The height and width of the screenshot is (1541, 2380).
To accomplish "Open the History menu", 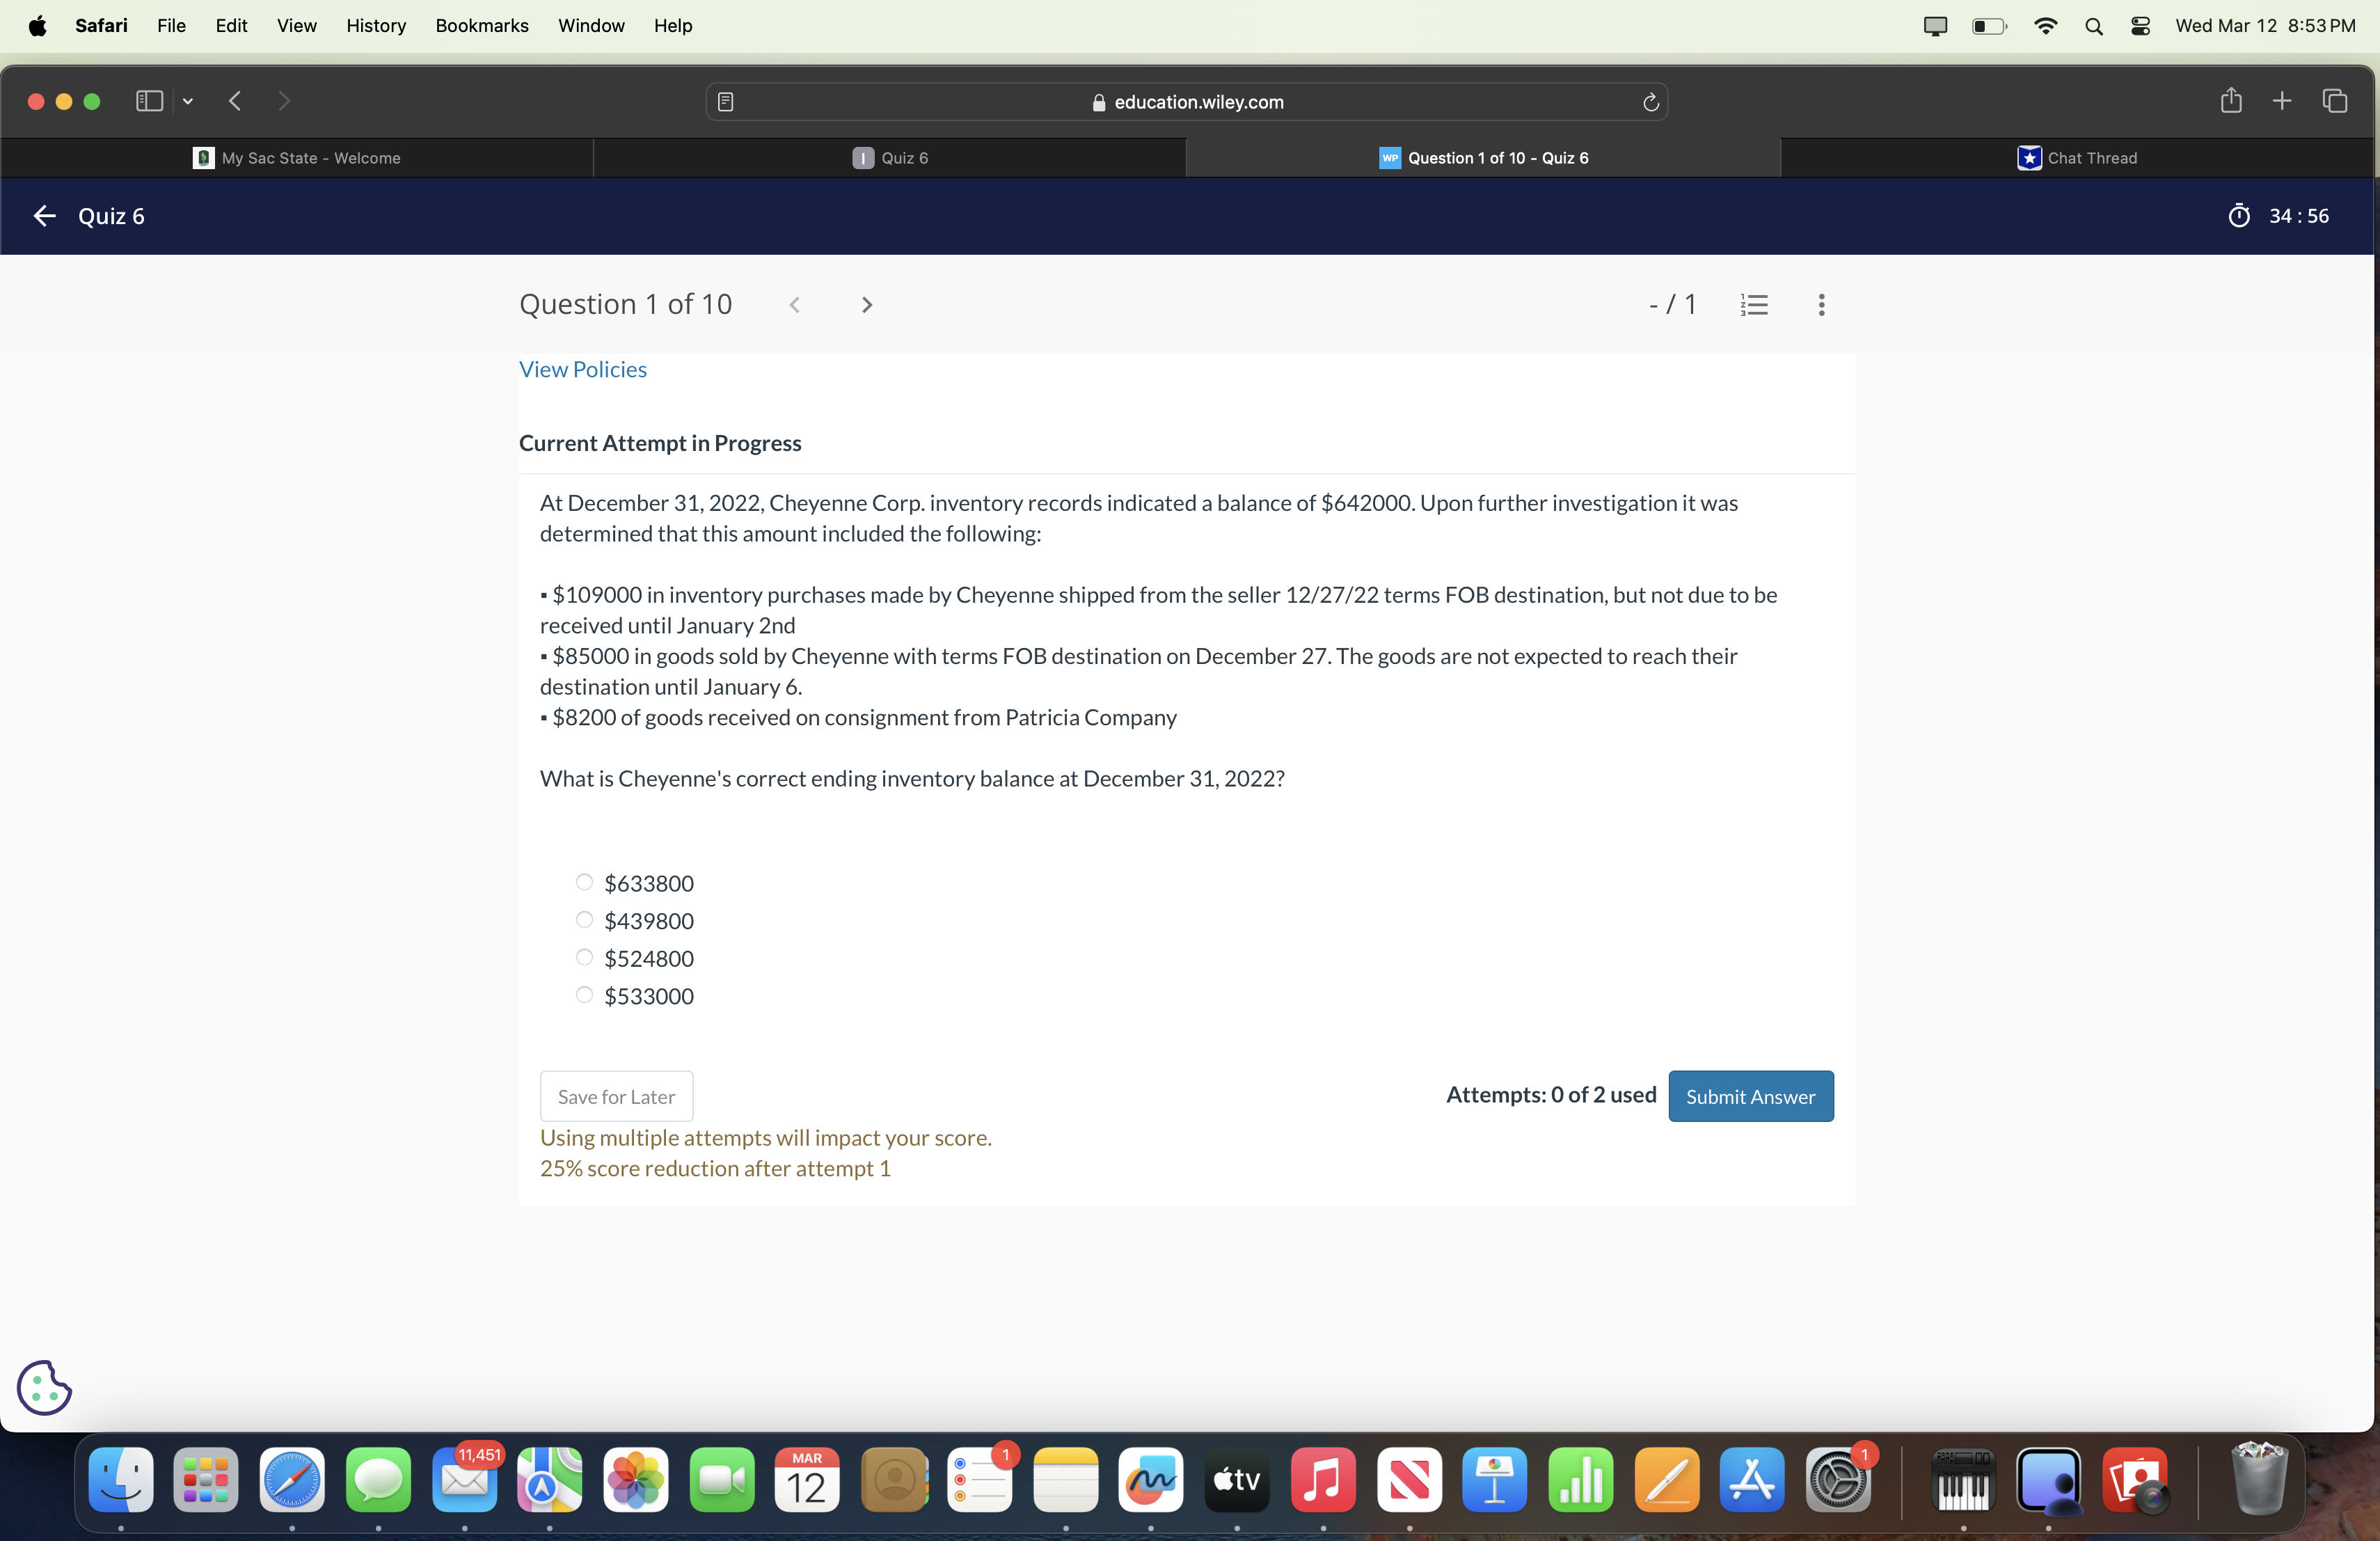I will [375, 26].
